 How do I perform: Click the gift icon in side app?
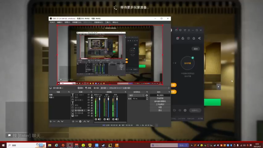coord(178,38)
